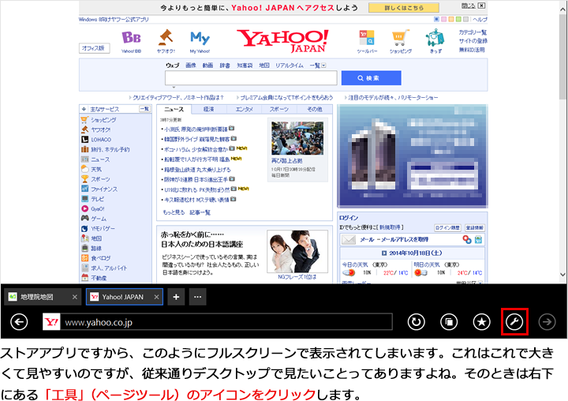Pick the green theme color swatch
The image size is (568, 401).
point(458,19)
